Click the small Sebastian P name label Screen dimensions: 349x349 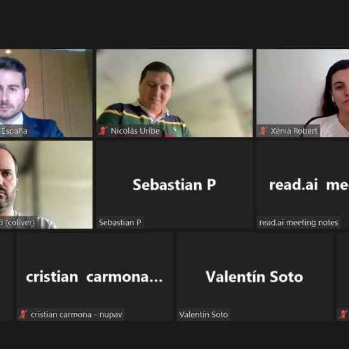pos(120,223)
